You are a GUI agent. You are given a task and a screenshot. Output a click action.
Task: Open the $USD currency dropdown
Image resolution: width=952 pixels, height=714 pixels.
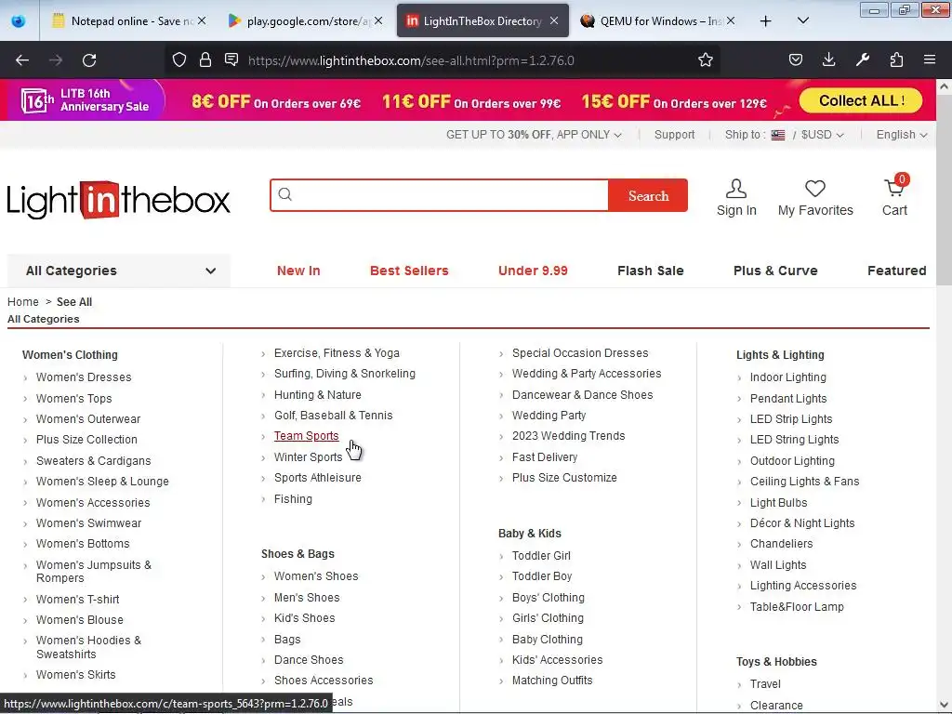click(822, 135)
